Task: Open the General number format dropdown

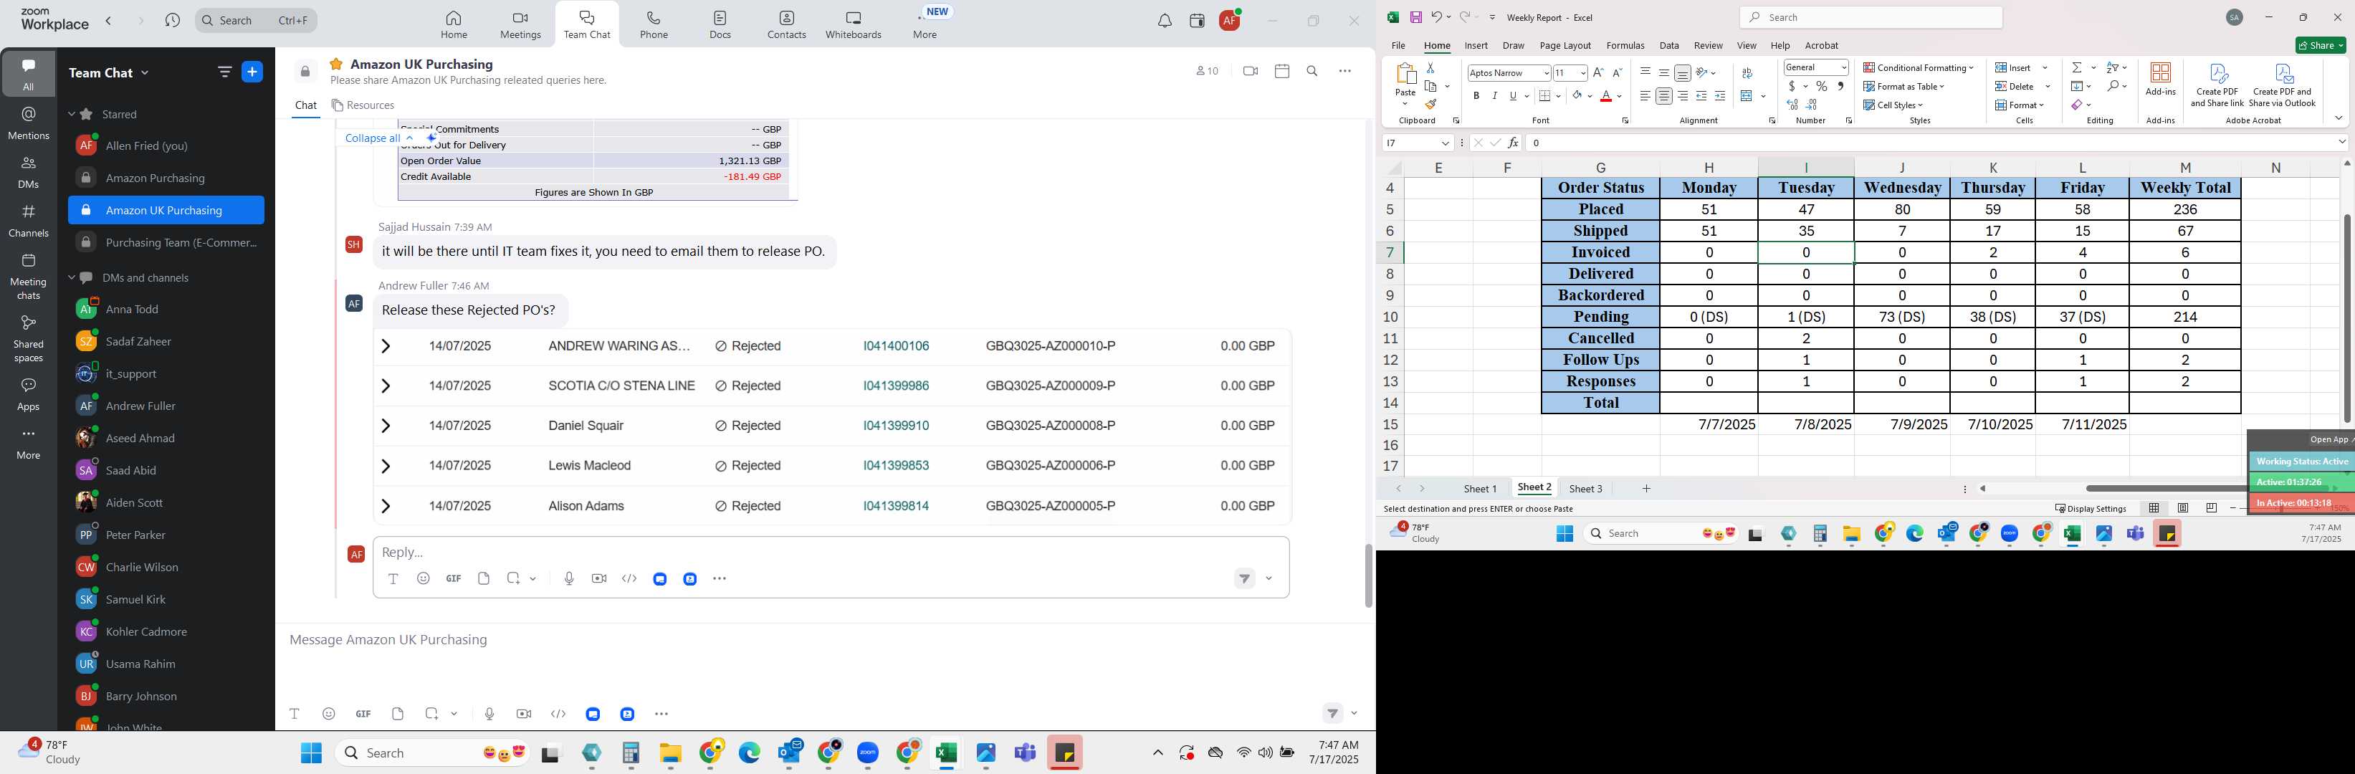Action: pyautogui.click(x=1844, y=67)
